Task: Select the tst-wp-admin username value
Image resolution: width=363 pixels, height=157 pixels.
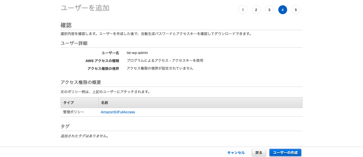Action: click(138, 53)
